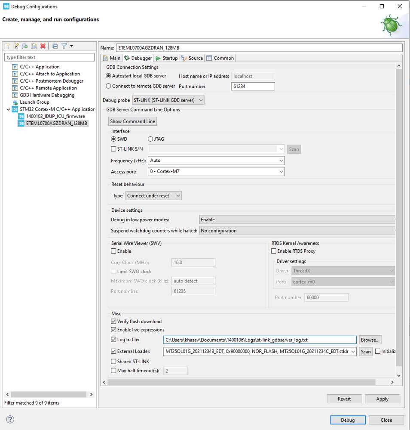Switch to the Source tab
The image size is (410, 430).
[x=192, y=58]
